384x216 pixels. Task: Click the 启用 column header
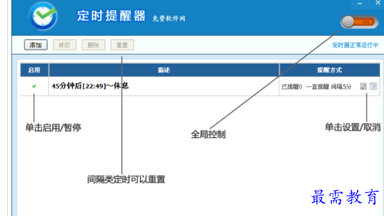pyautogui.click(x=34, y=70)
